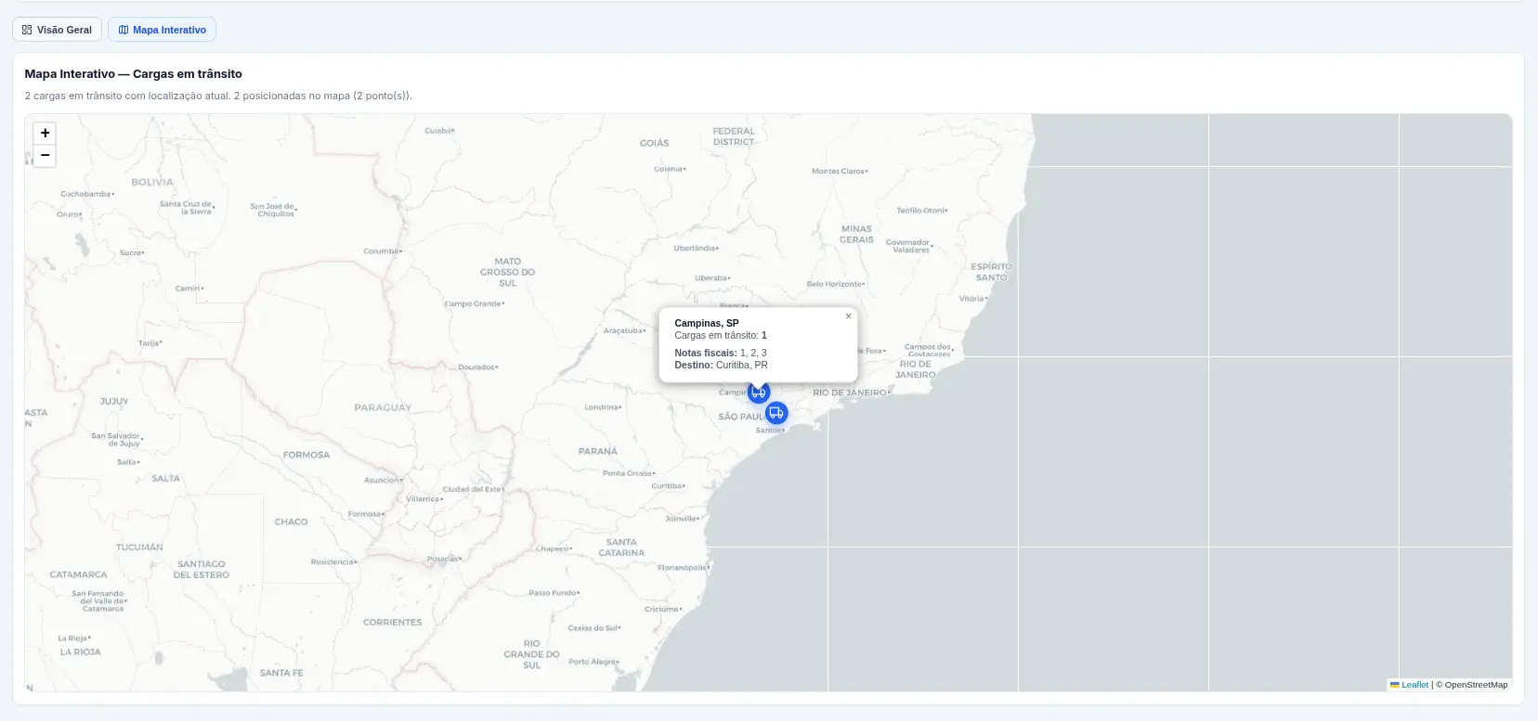Viewport: 1538px width, 721px height.
Task: Zoom out of the map
Action: coord(45,155)
